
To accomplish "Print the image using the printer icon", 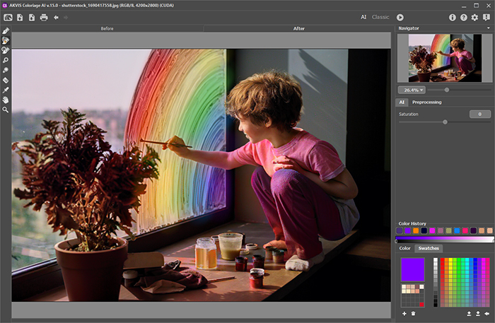I will click(x=44, y=17).
